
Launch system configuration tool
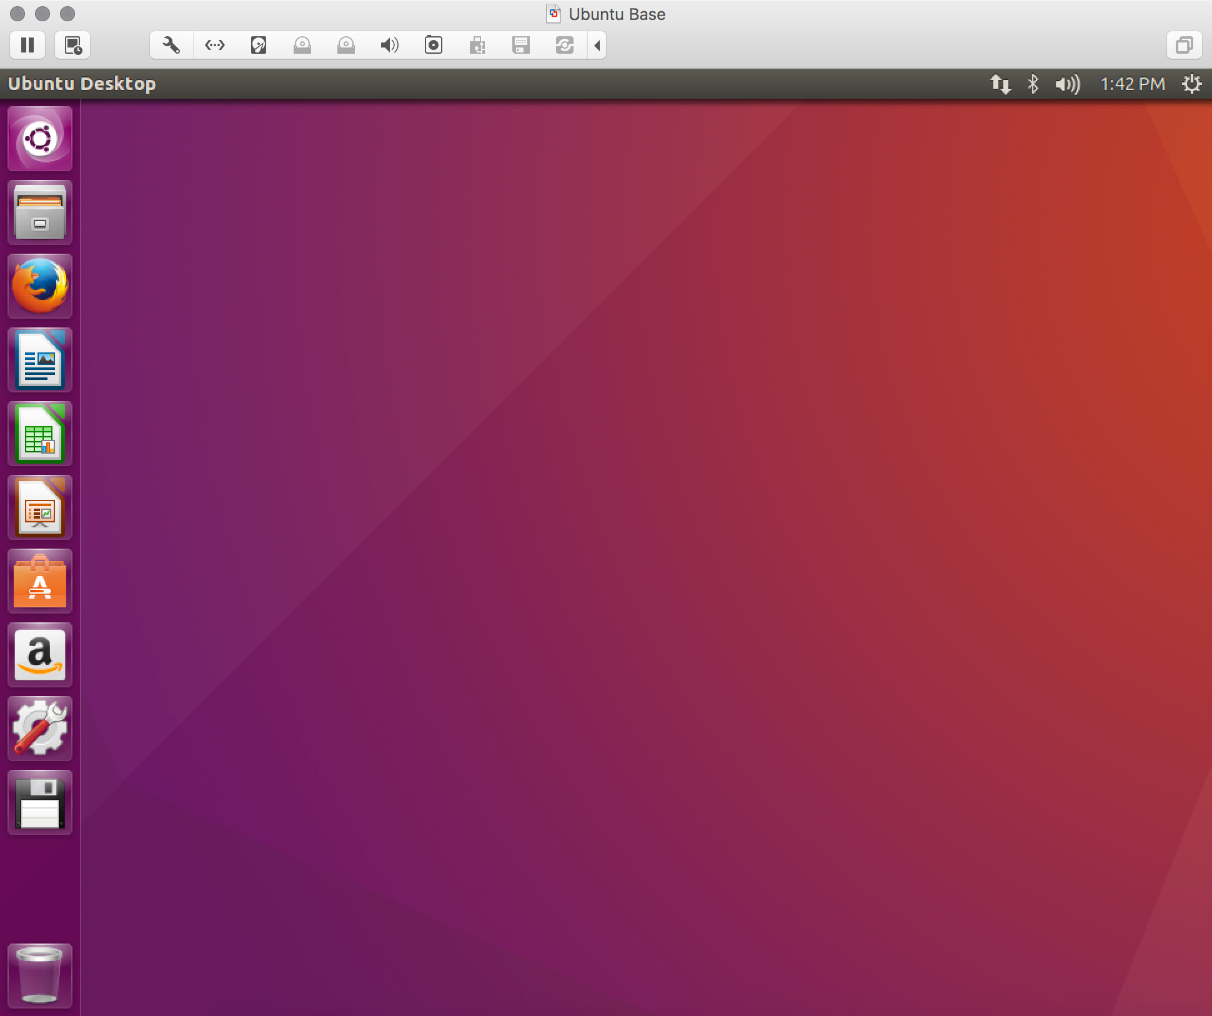coord(41,728)
